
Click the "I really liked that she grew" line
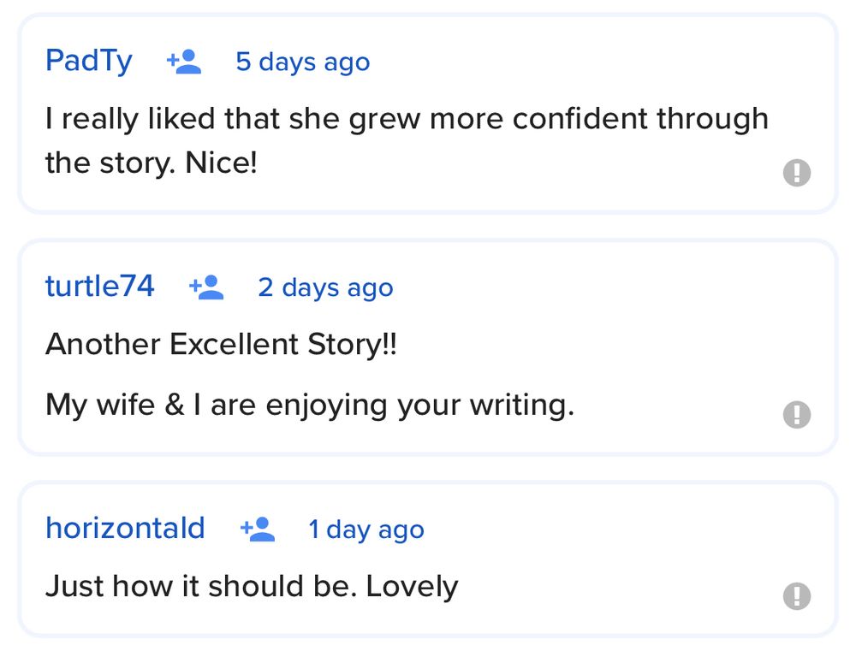(x=407, y=119)
